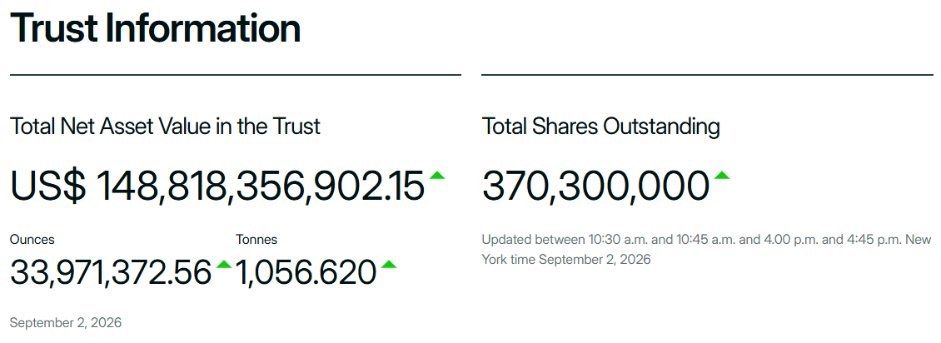Click the Trust Information heading
This screenshot has height=343, width=941.
tap(156, 27)
